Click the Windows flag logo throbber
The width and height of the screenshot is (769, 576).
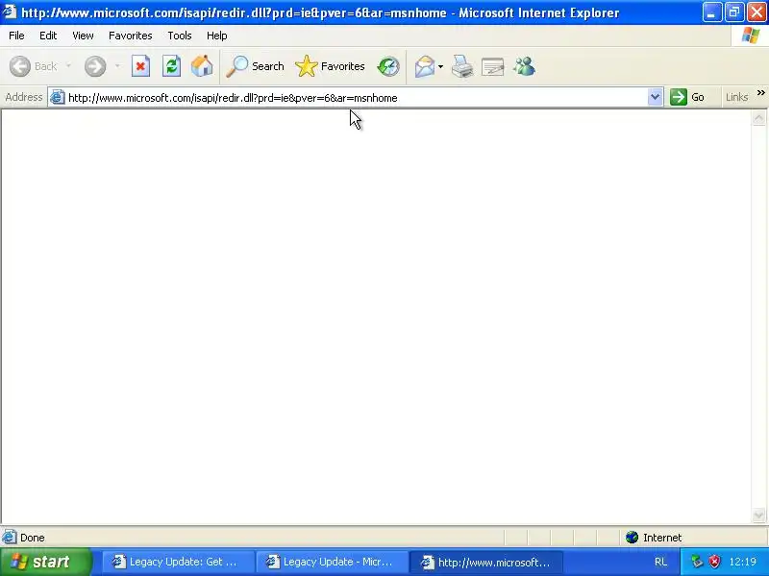coord(751,36)
